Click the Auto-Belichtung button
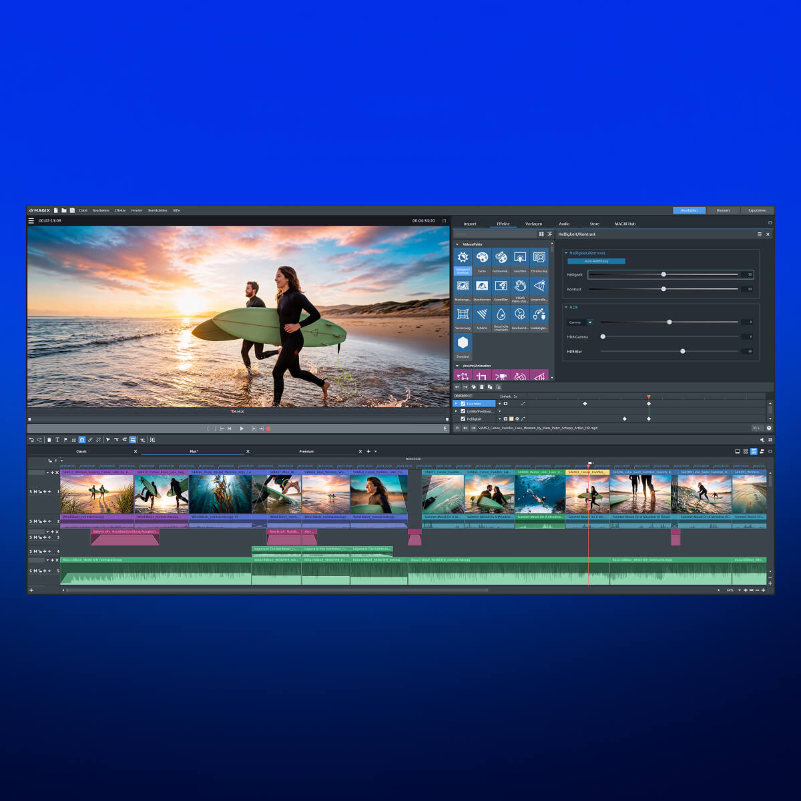This screenshot has width=801, height=801. click(x=597, y=261)
